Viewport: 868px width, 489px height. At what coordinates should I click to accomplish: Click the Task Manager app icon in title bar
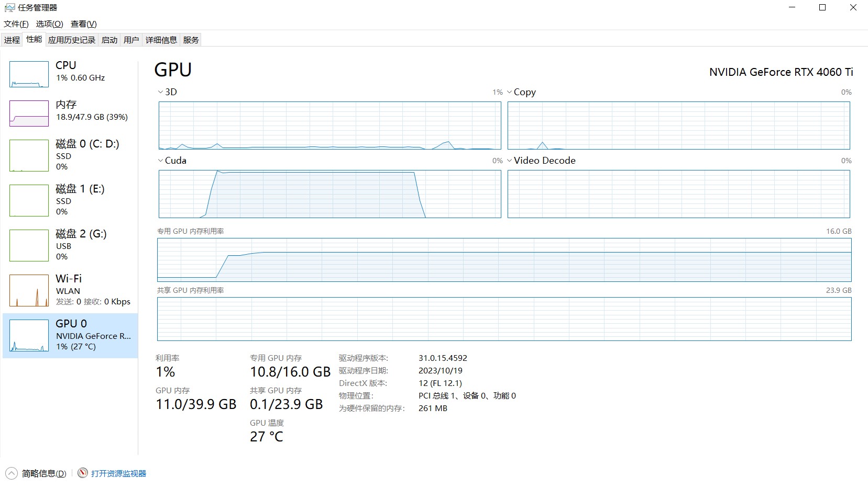9,7
